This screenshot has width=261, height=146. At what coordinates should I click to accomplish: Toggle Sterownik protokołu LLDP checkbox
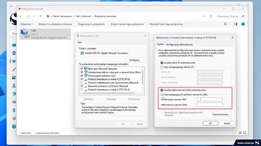point(82,86)
